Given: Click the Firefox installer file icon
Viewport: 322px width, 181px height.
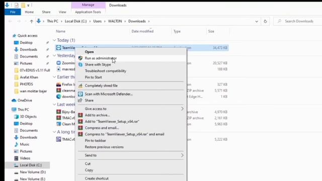Looking at the screenshot, I should (x=58, y=84).
